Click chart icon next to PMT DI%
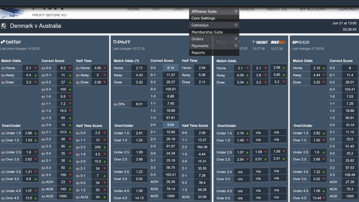 click(x=115, y=104)
